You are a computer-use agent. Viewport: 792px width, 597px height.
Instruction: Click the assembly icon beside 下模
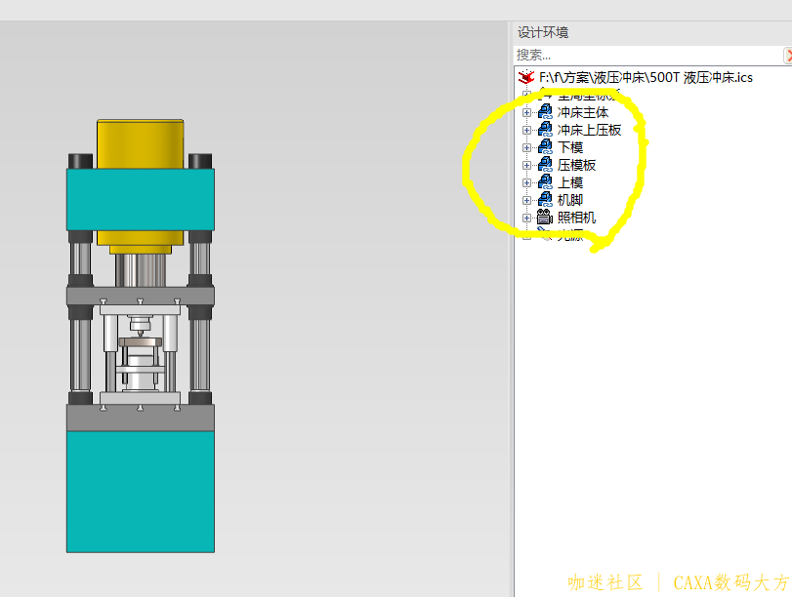545,147
